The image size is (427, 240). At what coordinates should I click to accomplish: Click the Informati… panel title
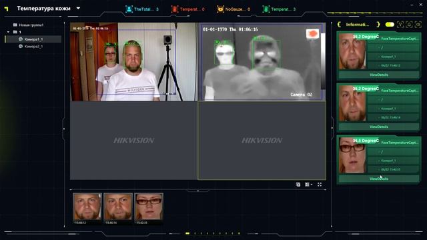click(x=358, y=25)
